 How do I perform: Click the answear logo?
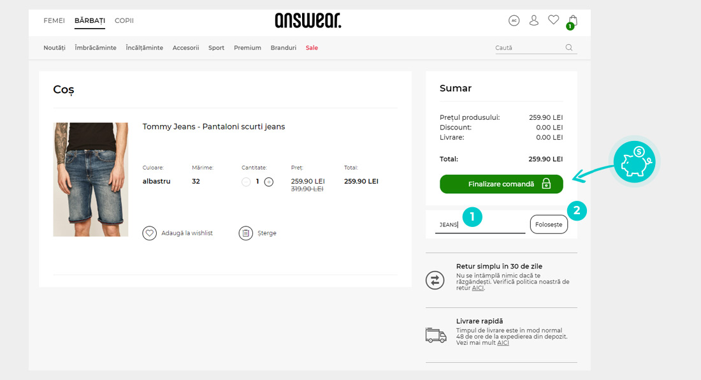pos(308,20)
